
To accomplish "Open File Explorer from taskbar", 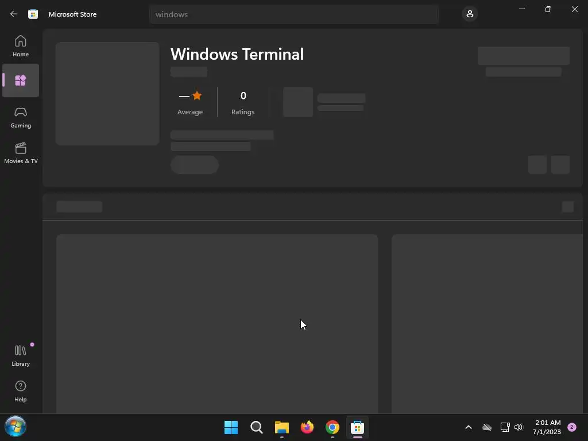I will coord(281,427).
